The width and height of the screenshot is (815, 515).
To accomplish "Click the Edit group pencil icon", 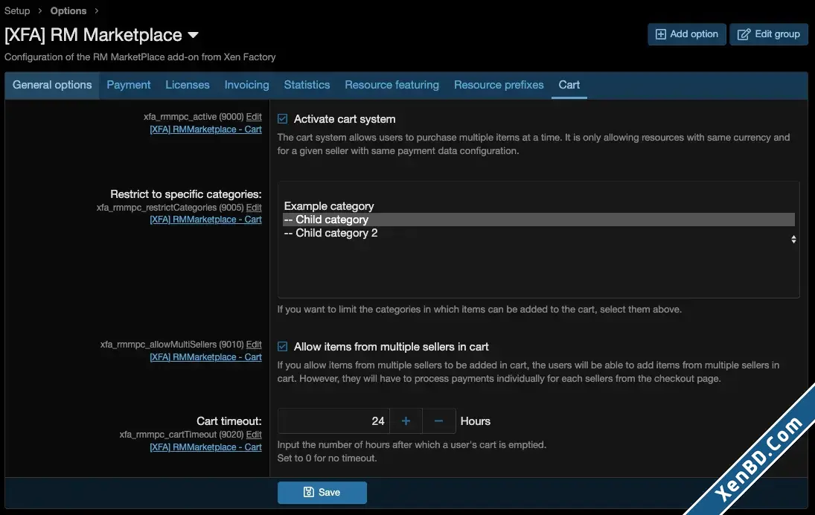I will pyautogui.click(x=744, y=34).
